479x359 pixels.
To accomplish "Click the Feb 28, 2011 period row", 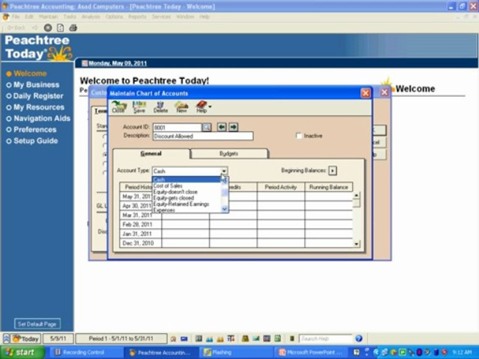I will pos(236,224).
